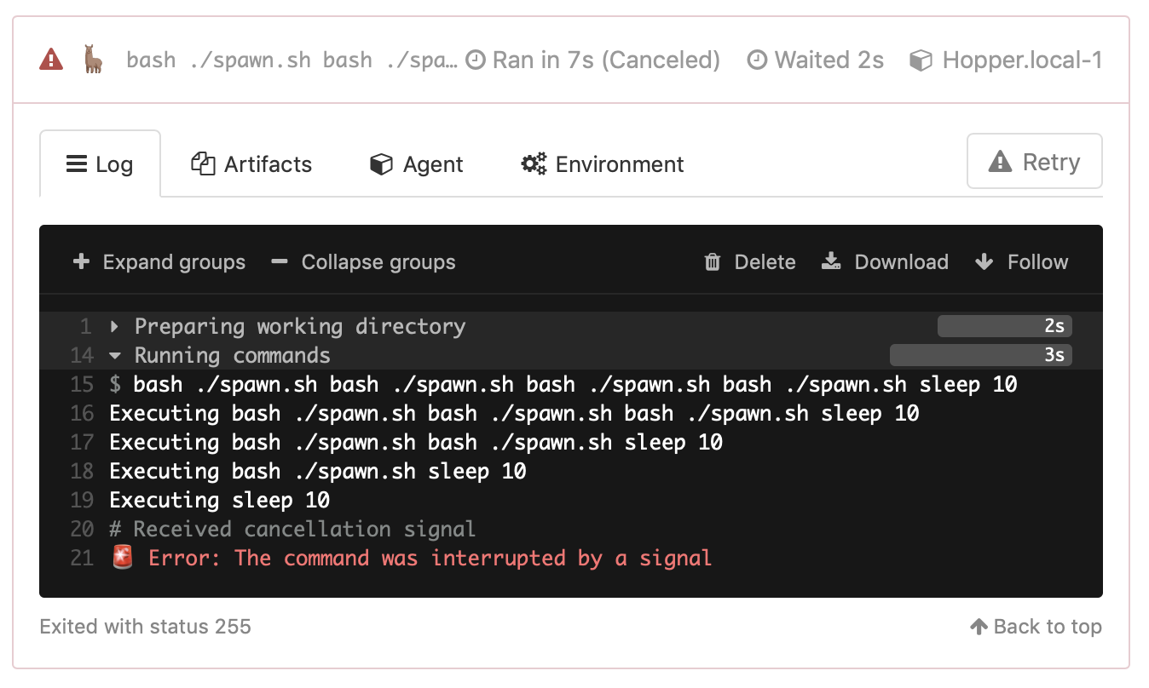This screenshot has height=688, width=1149.
Task: Click the llama emoji job icon
Action: [93, 60]
